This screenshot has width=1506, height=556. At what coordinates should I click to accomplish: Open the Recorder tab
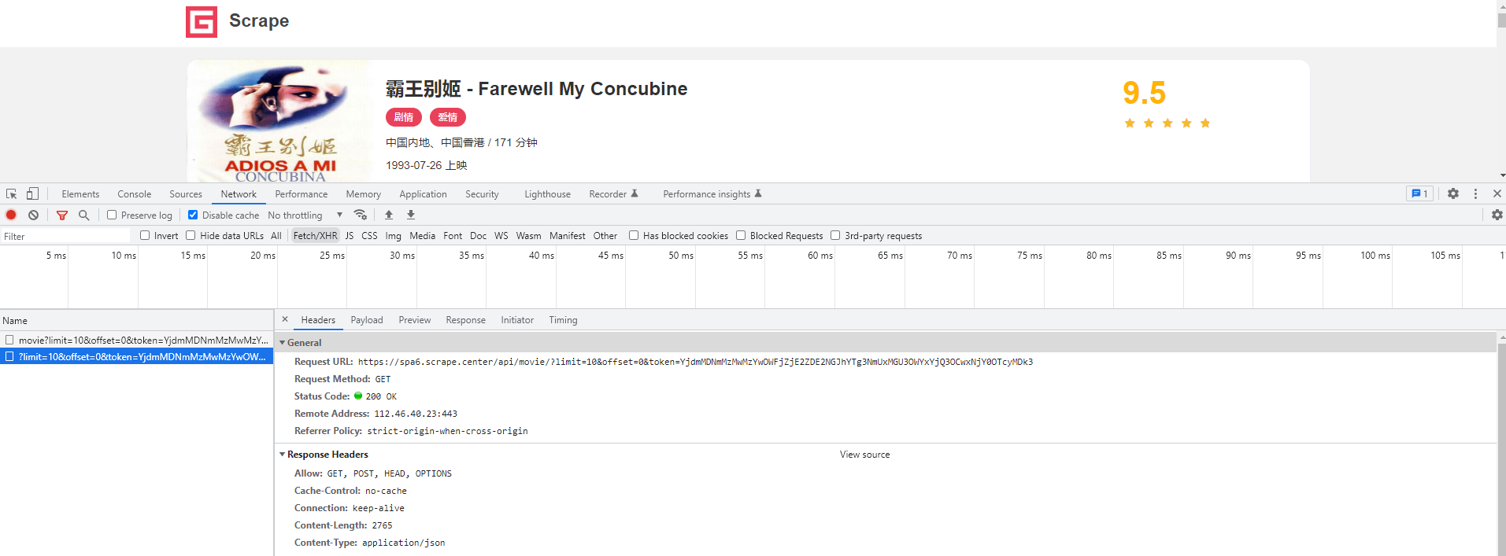613,194
